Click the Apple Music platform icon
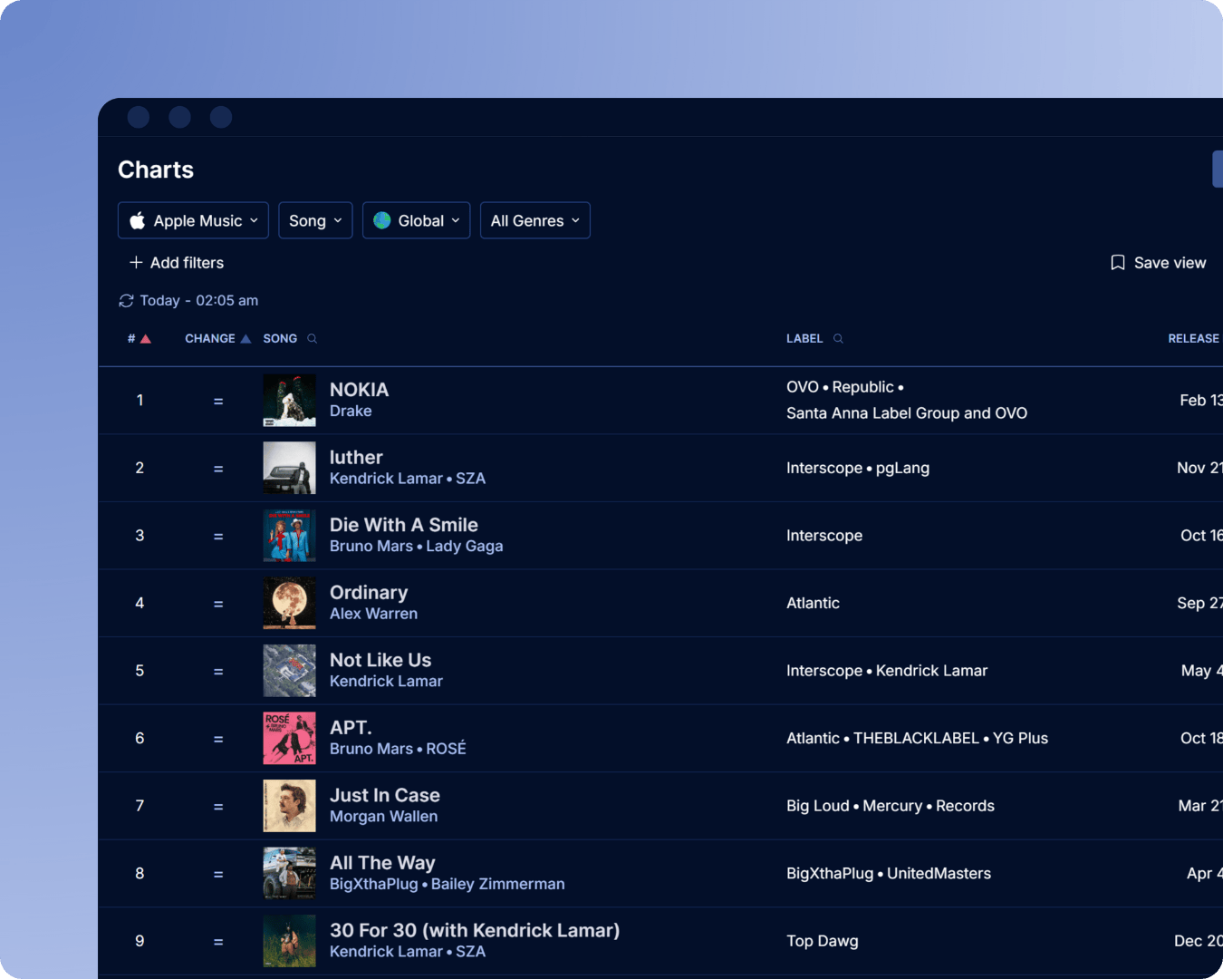Viewport: 1223px width, 979px height. [x=137, y=220]
